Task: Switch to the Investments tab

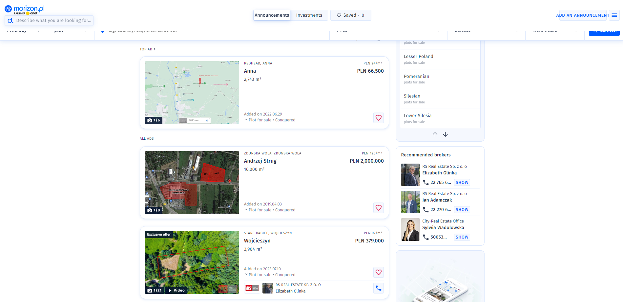Action: 309,15
